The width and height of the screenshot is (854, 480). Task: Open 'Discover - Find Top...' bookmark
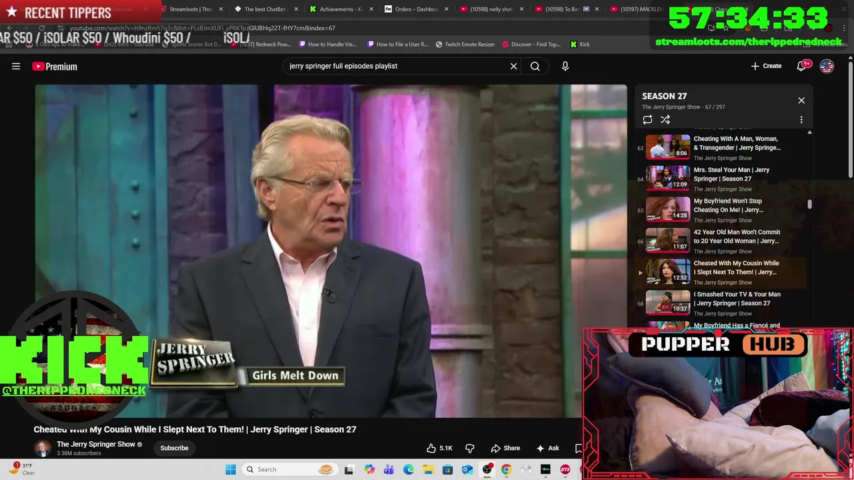coord(531,44)
